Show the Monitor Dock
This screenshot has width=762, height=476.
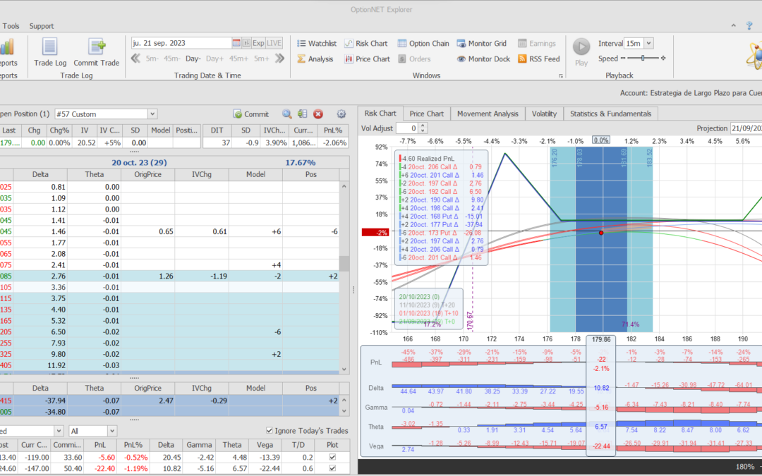click(x=483, y=59)
